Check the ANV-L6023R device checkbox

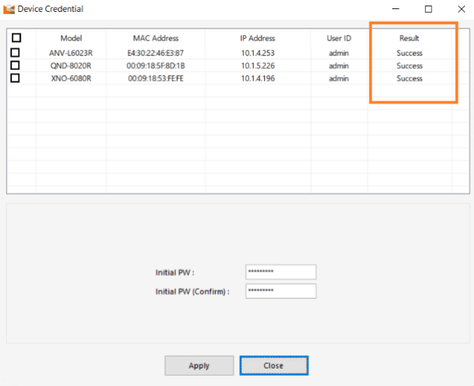[x=15, y=53]
